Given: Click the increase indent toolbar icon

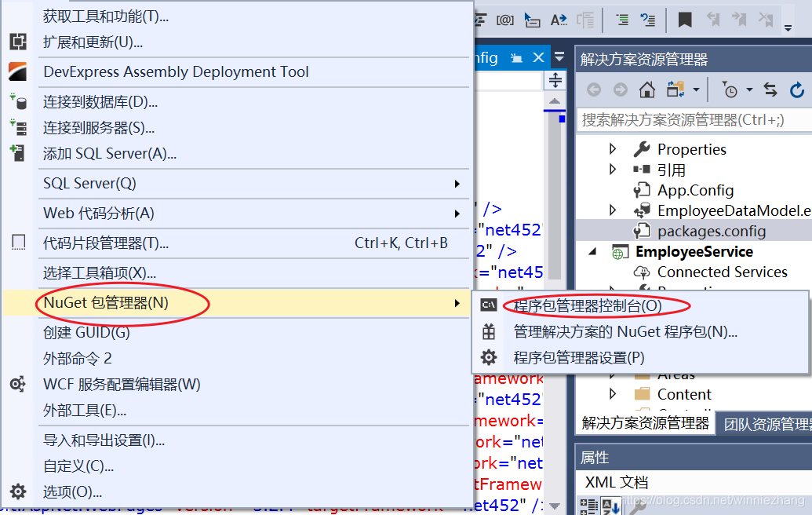Looking at the screenshot, I should 622,20.
